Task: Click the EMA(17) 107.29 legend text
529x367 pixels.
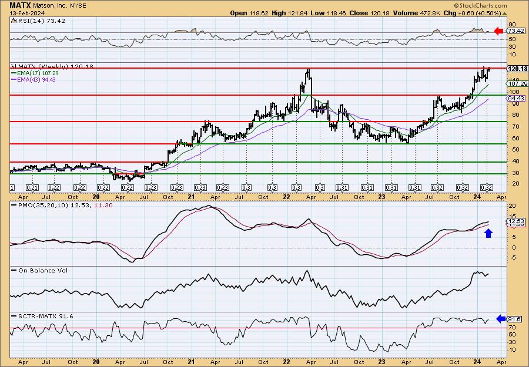Action: [38, 73]
